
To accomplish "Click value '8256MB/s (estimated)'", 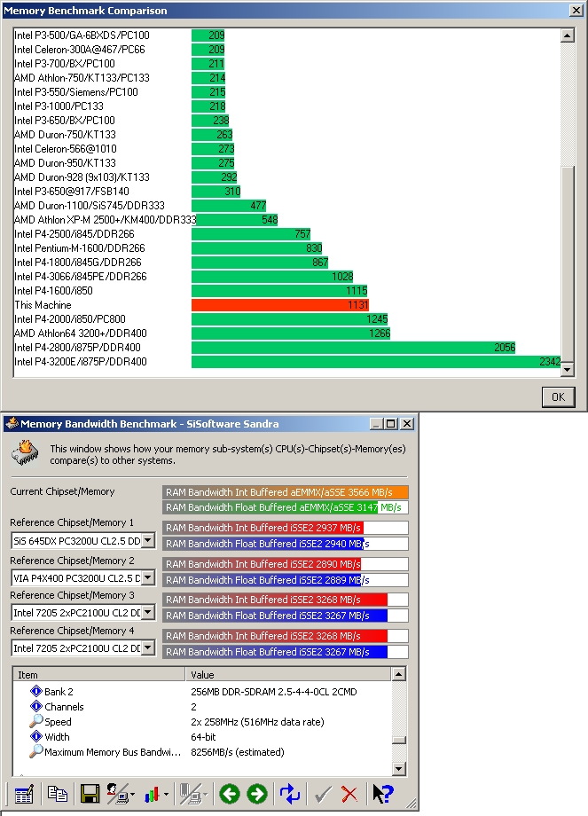I will click(x=238, y=752).
